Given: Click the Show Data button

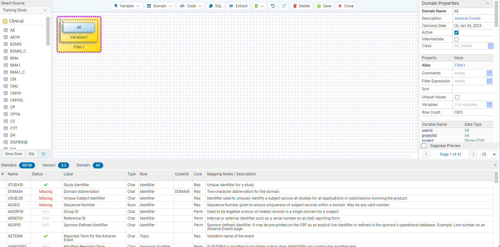Looking at the screenshot, I should click(x=14, y=154).
